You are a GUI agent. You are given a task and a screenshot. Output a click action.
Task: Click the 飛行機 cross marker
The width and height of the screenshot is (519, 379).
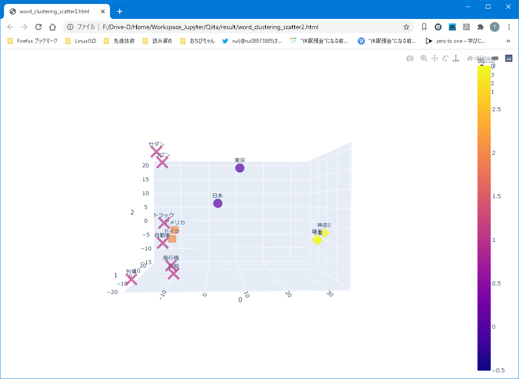(171, 266)
